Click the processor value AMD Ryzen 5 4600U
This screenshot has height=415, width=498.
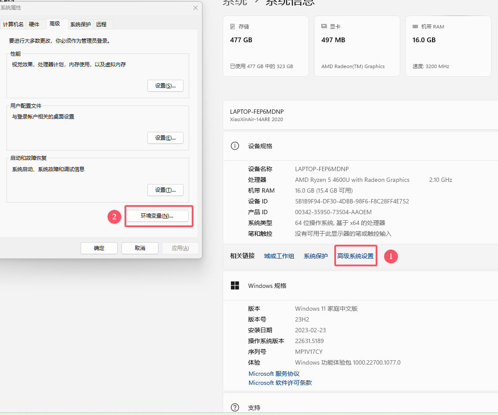pos(352,180)
